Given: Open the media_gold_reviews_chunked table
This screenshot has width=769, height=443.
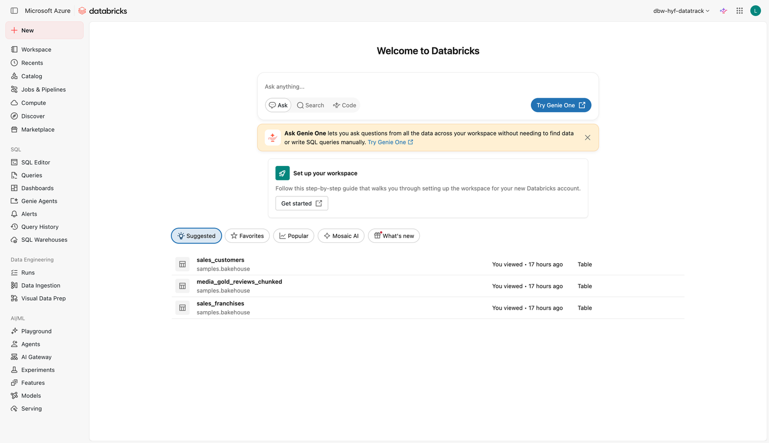Looking at the screenshot, I should tap(239, 282).
